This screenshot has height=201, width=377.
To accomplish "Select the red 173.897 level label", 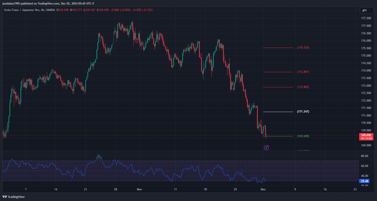I will pyautogui.click(x=303, y=72).
